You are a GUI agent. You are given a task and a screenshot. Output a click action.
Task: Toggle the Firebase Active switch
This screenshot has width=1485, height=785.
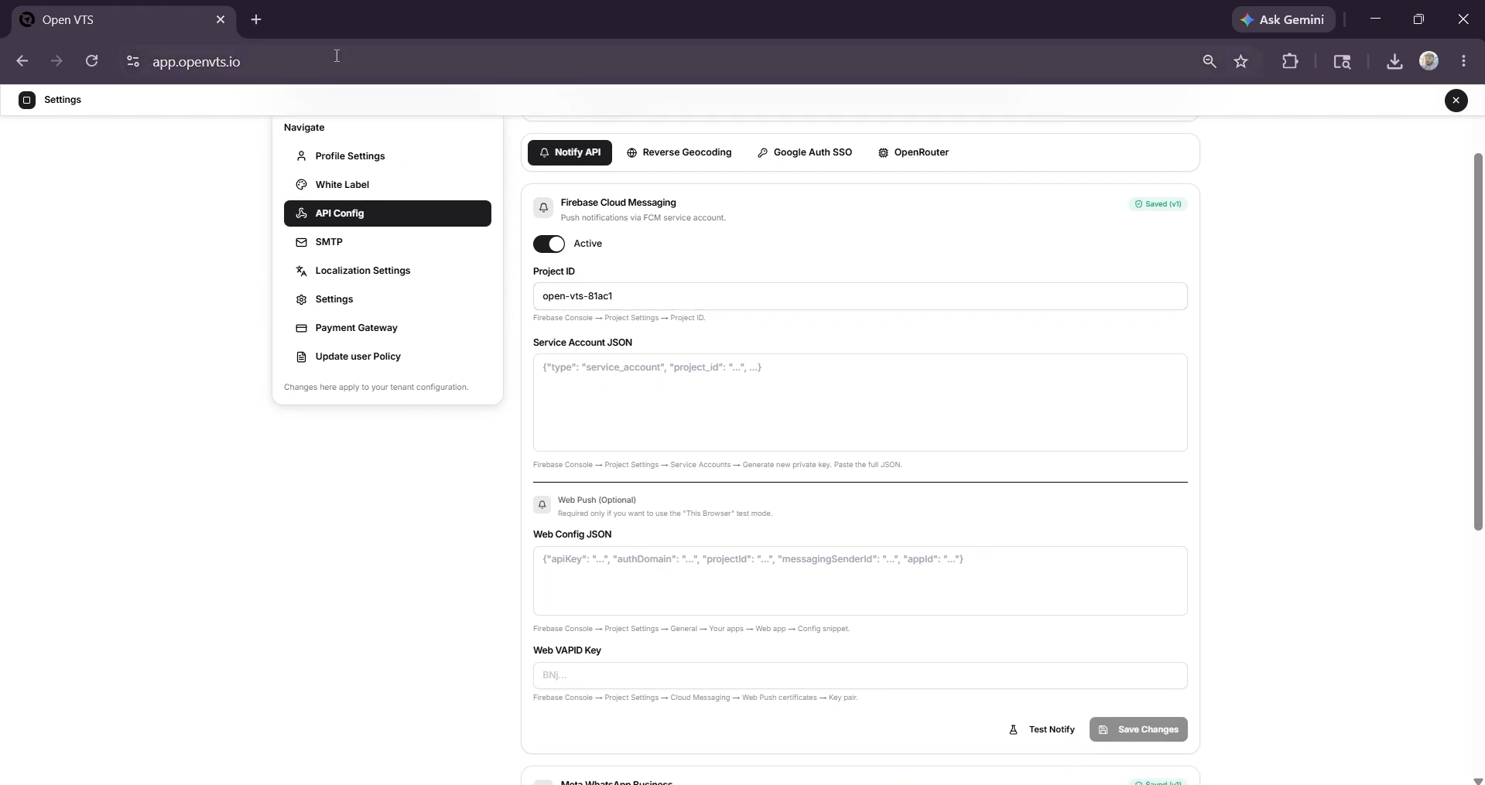[549, 244]
